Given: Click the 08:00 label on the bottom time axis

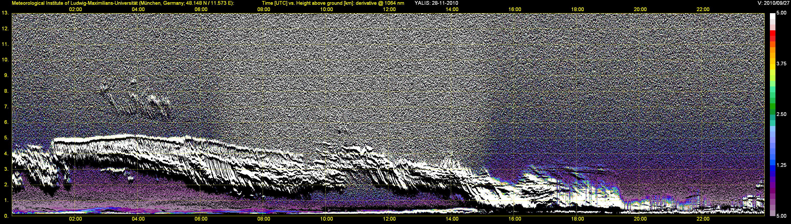Looking at the screenshot, I should coord(264,219).
